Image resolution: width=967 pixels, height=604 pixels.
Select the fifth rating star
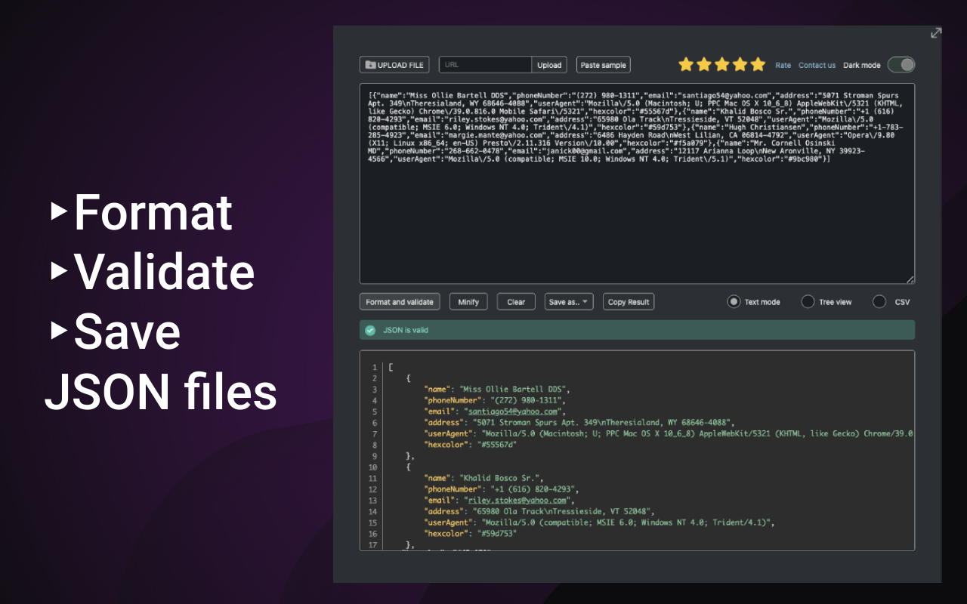pyautogui.click(x=758, y=64)
